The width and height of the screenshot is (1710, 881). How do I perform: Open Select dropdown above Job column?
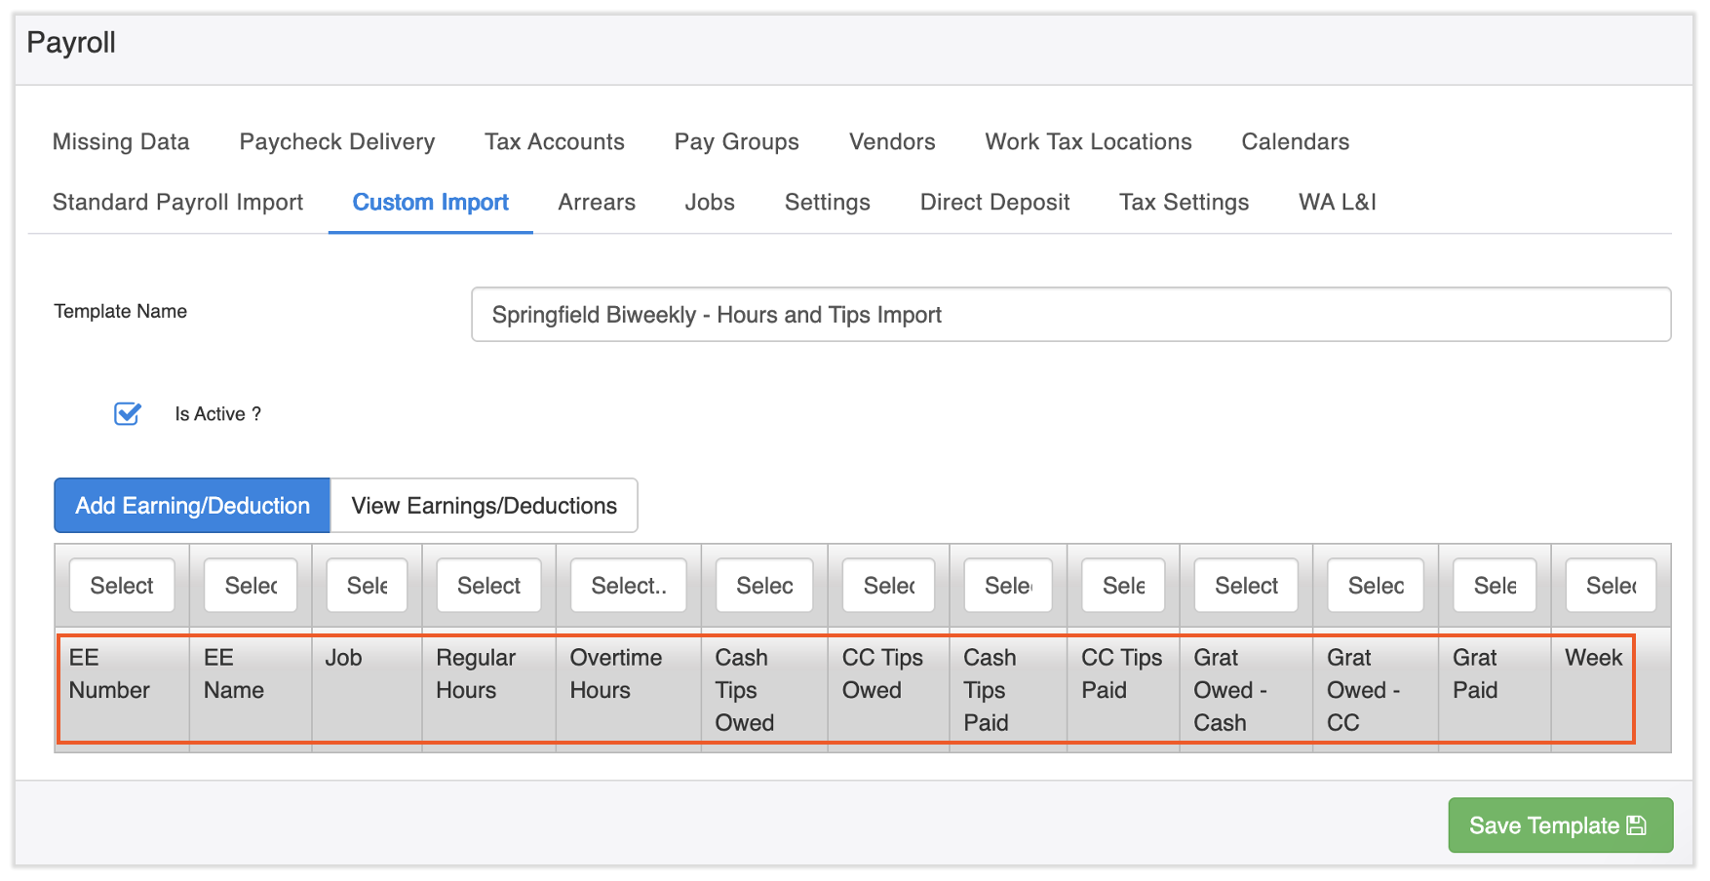coord(367,586)
